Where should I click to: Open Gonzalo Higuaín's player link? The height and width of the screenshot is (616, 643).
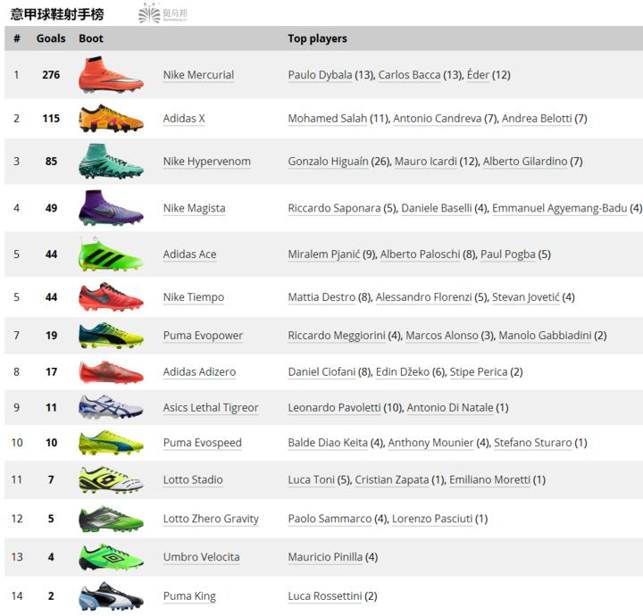[x=328, y=162]
